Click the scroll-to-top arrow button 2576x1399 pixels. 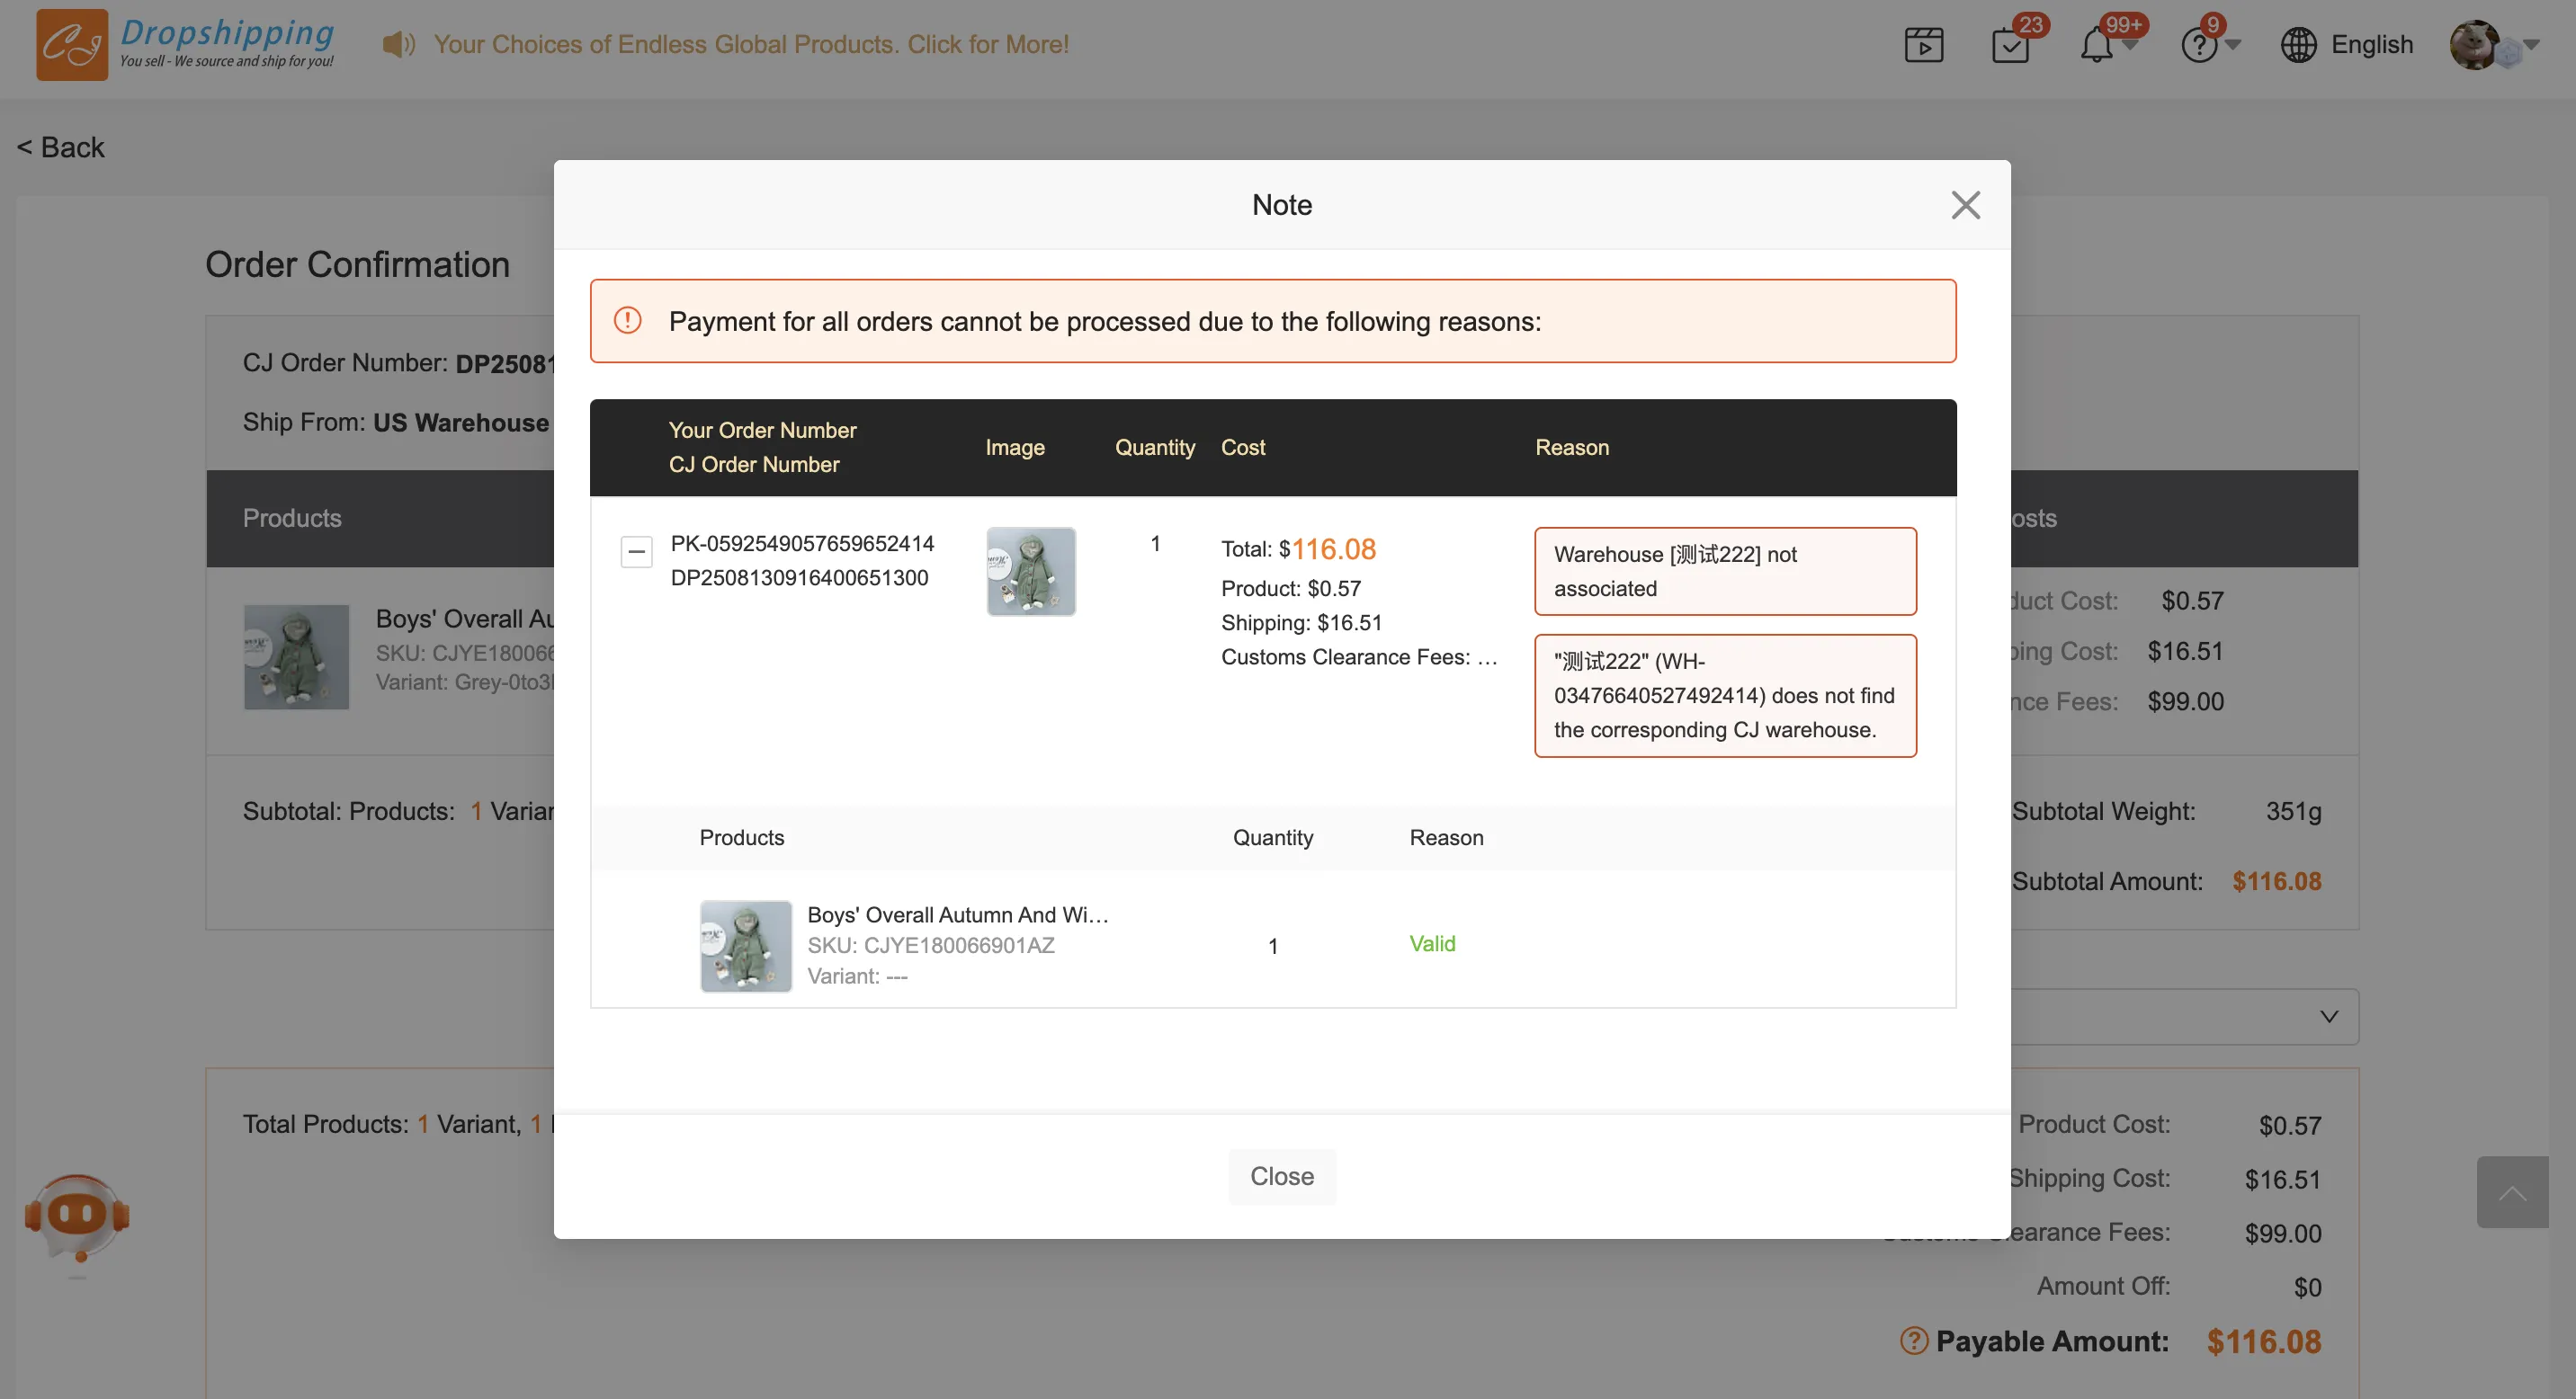[2511, 1192]
